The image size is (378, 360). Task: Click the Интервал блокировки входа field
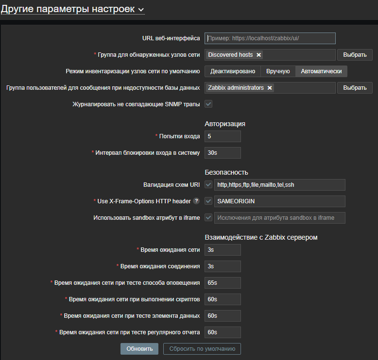223,153
